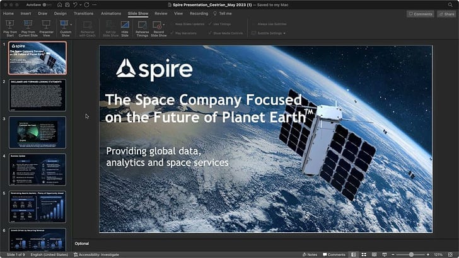Switch to the Design tab

click(x=61, y=13)
